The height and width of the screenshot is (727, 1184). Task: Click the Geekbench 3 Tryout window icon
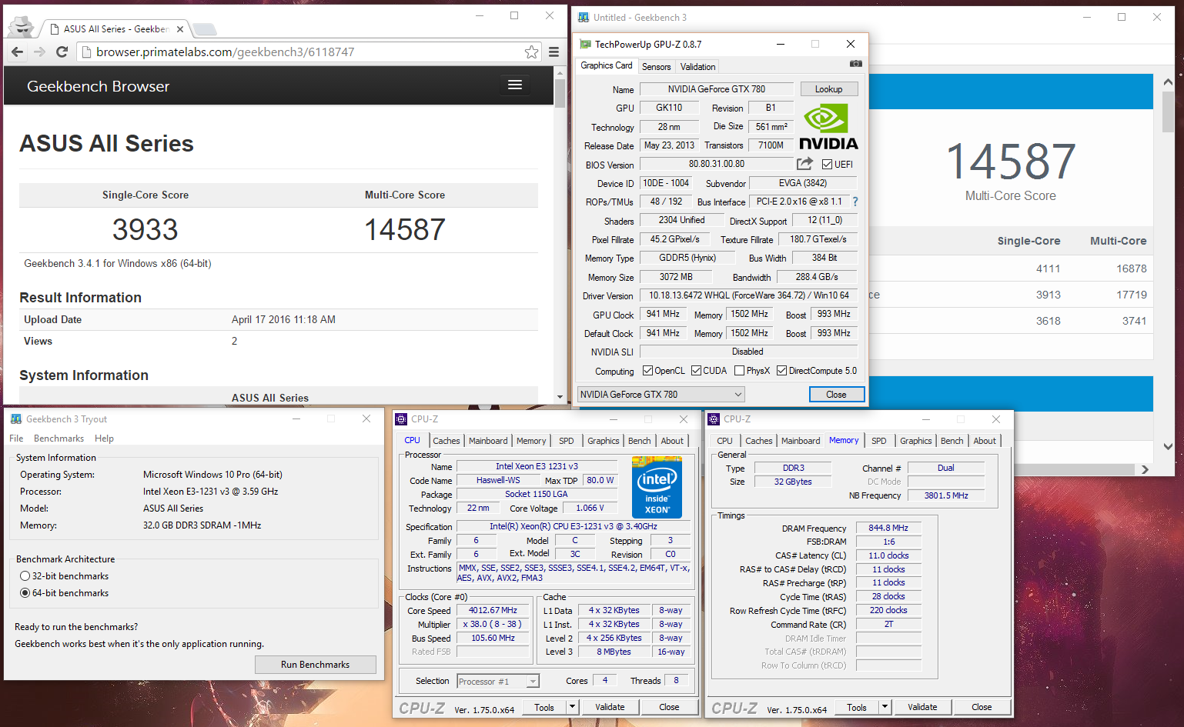pos(16,419)
